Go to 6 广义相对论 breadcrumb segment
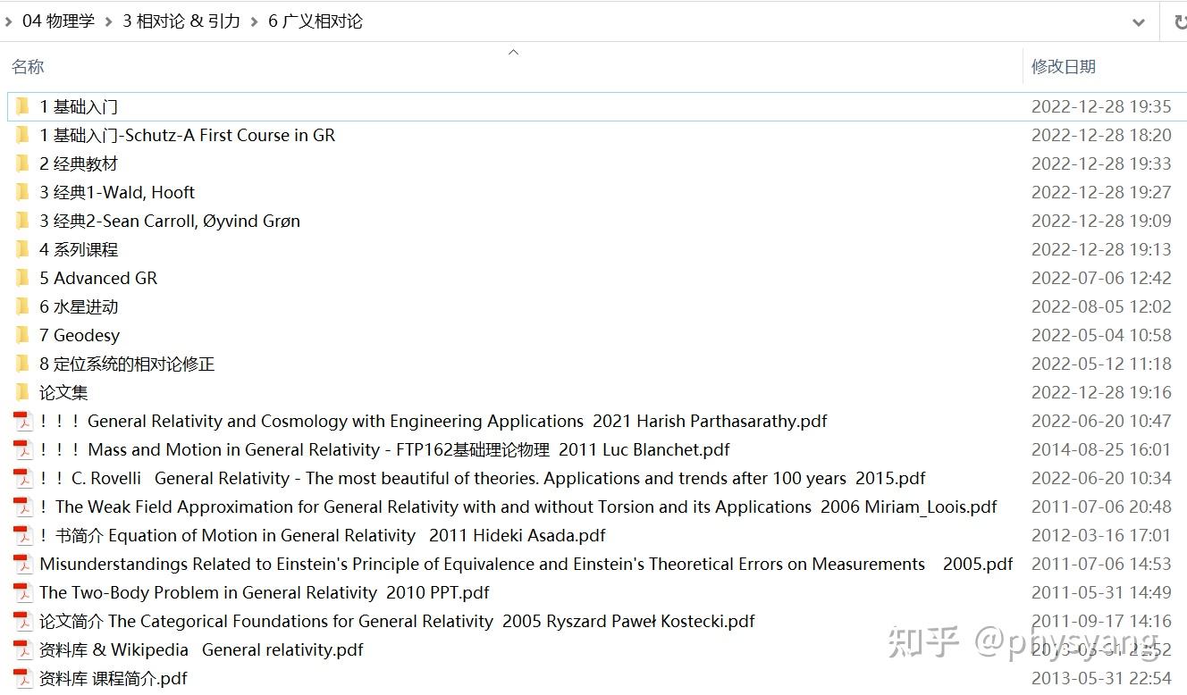This screenshot has height=695, width=1187. click(x=316, y=21)
